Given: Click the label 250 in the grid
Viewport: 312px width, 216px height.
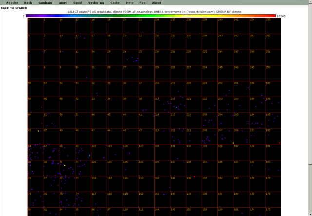Looking at the screenshot, I should click(268, 67).
